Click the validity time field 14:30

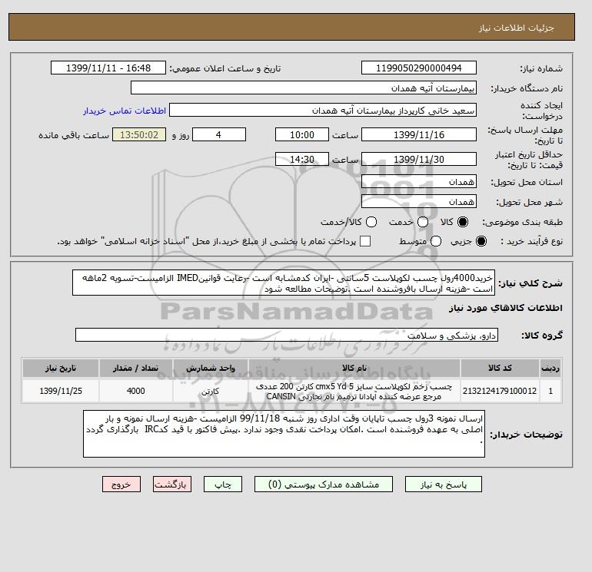point(302,159)
